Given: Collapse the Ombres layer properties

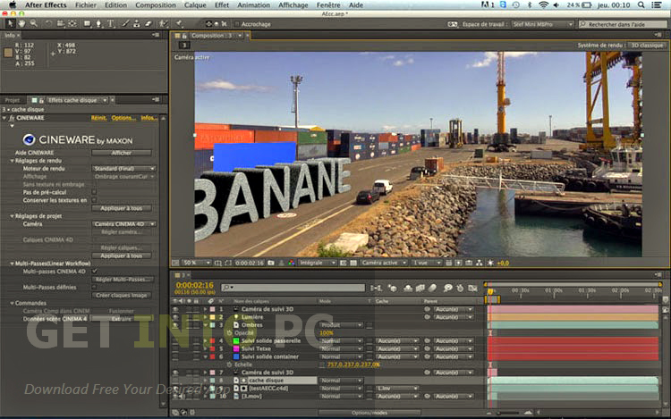Looking at the screenshot, I should [206, 325].
